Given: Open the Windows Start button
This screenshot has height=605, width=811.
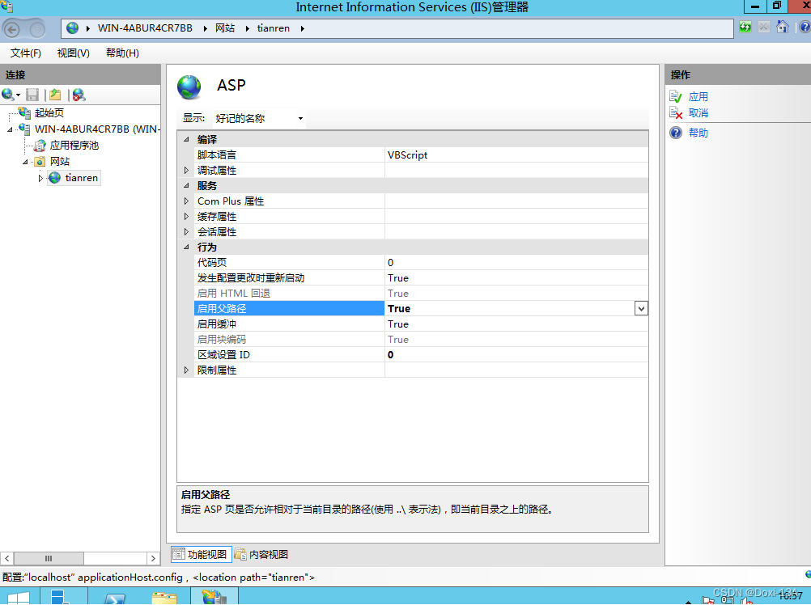Looking at the screenshot, I should [x=19, y=598].
